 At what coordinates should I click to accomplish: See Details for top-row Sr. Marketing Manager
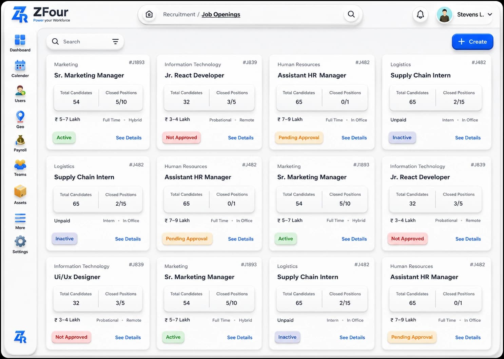(129, 138)
